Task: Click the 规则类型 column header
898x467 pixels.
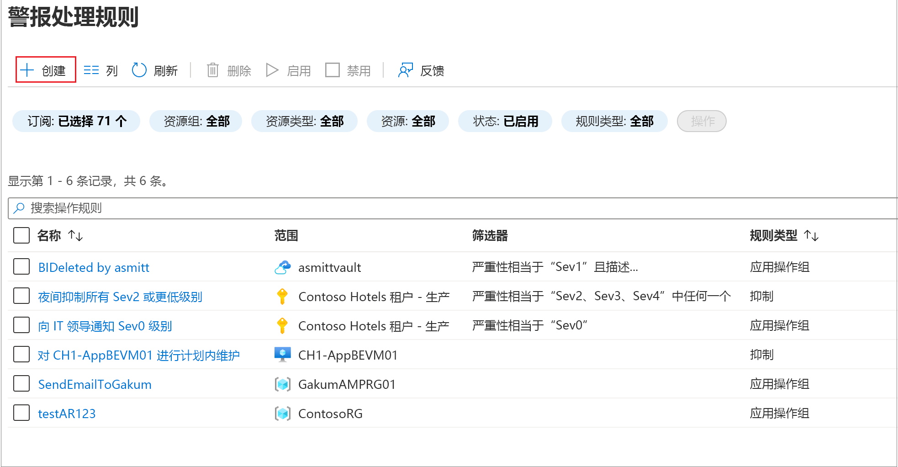Action: coord(773,236)
